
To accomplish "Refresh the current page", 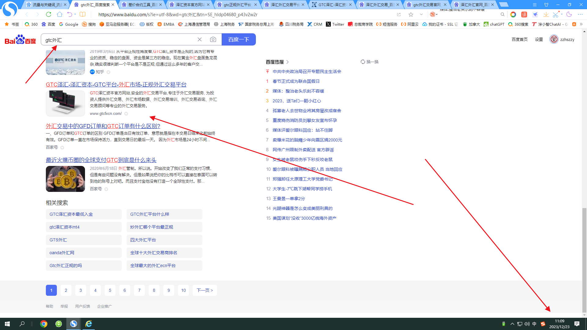I will tap(49, 14).
